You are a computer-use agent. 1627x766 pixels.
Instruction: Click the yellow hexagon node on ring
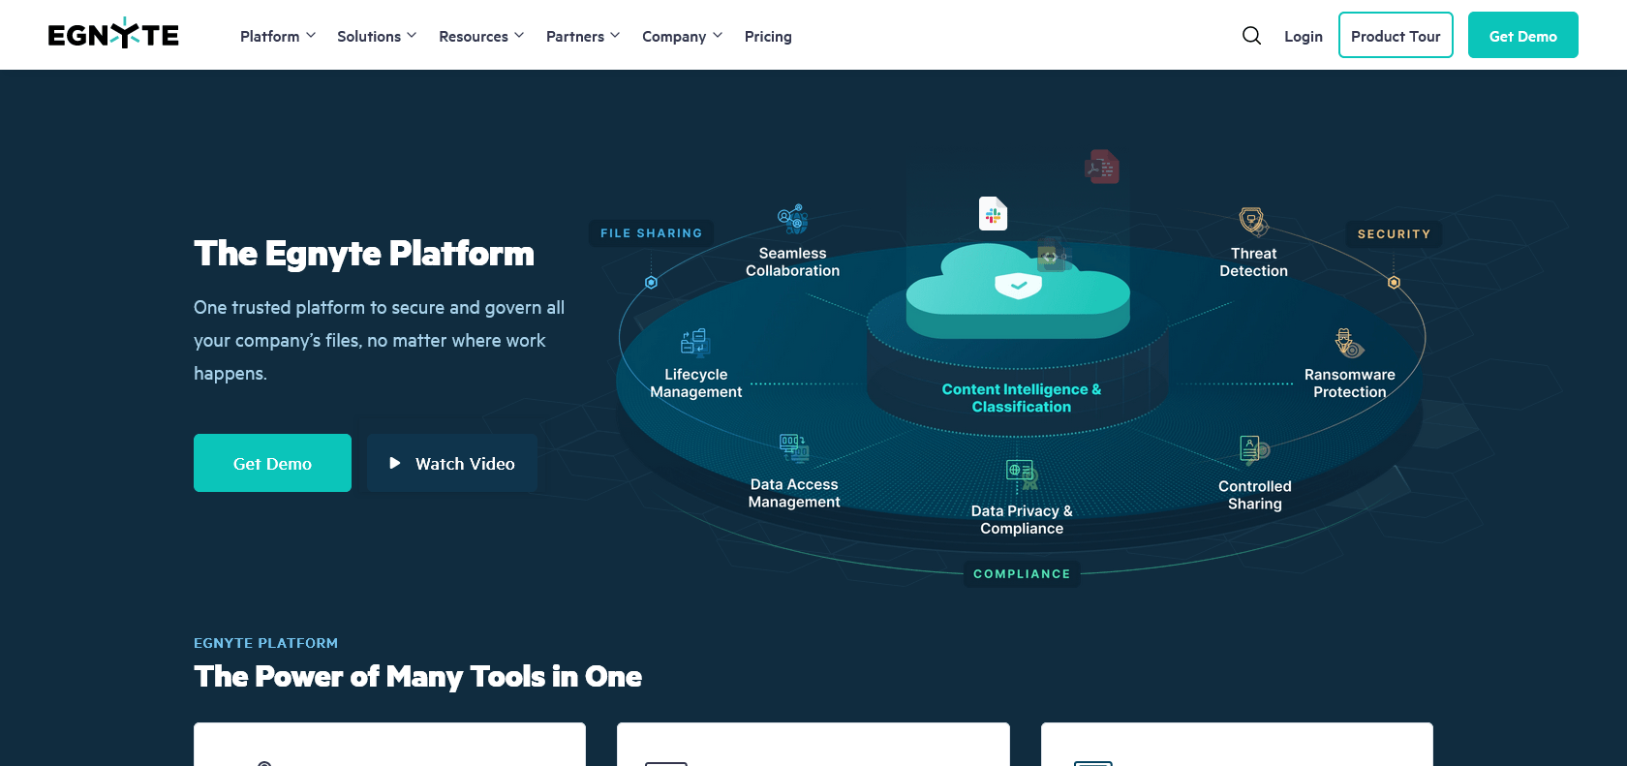pyautogui.click(x=1394, y=283)
